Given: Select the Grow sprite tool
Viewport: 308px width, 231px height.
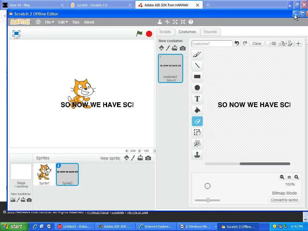Looking at the screenshot, I should [x=175, y=22].
